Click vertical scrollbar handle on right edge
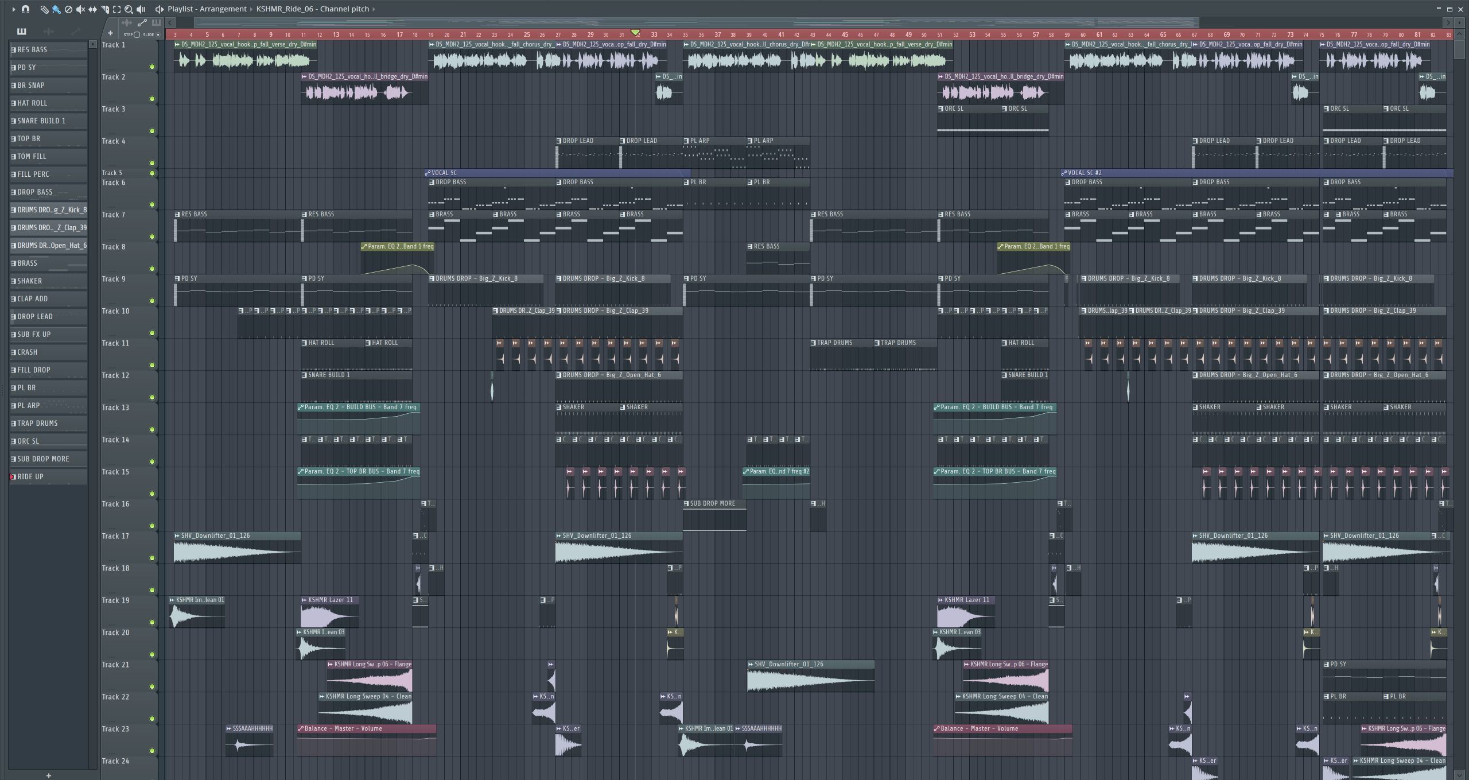Viewport: 1469px width, 780px height. (1459, 49)
